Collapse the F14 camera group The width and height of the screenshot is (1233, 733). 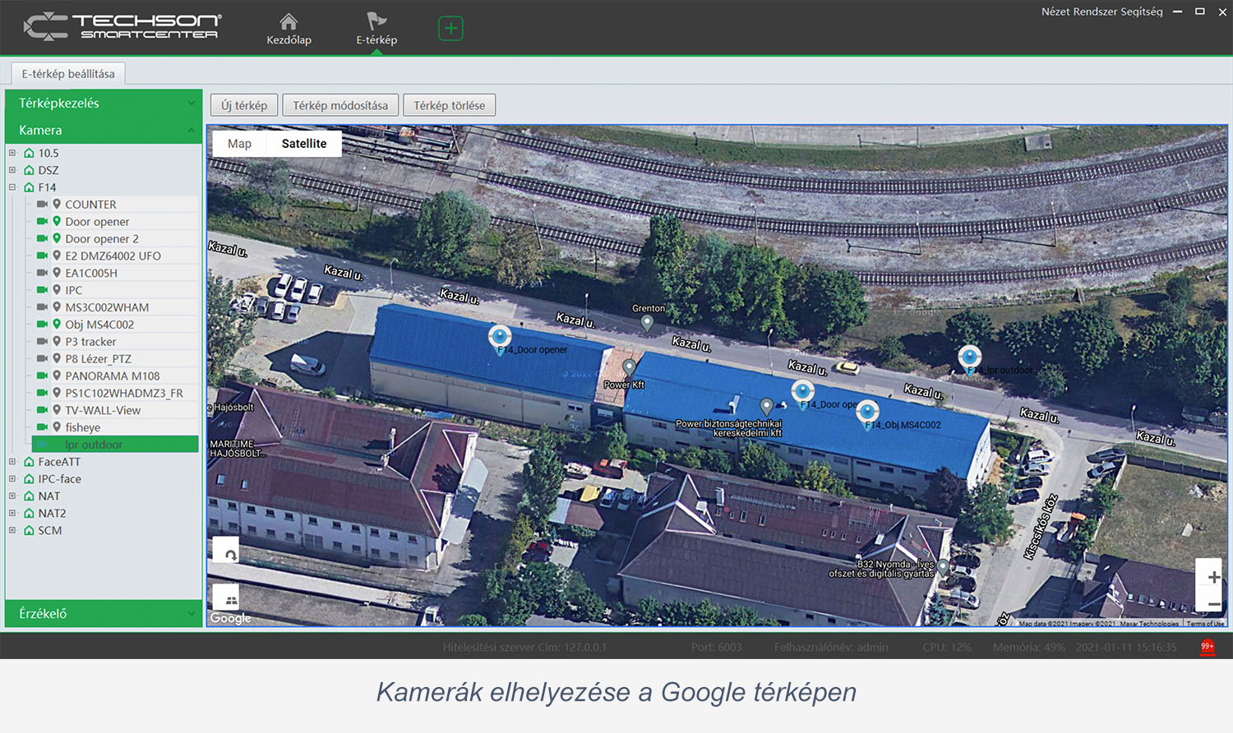click(x=12, y=187)
